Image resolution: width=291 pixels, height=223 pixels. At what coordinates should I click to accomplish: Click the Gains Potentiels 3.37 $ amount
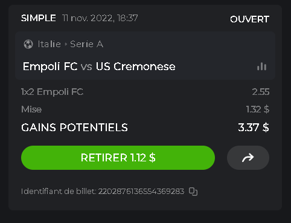point(254,128)
